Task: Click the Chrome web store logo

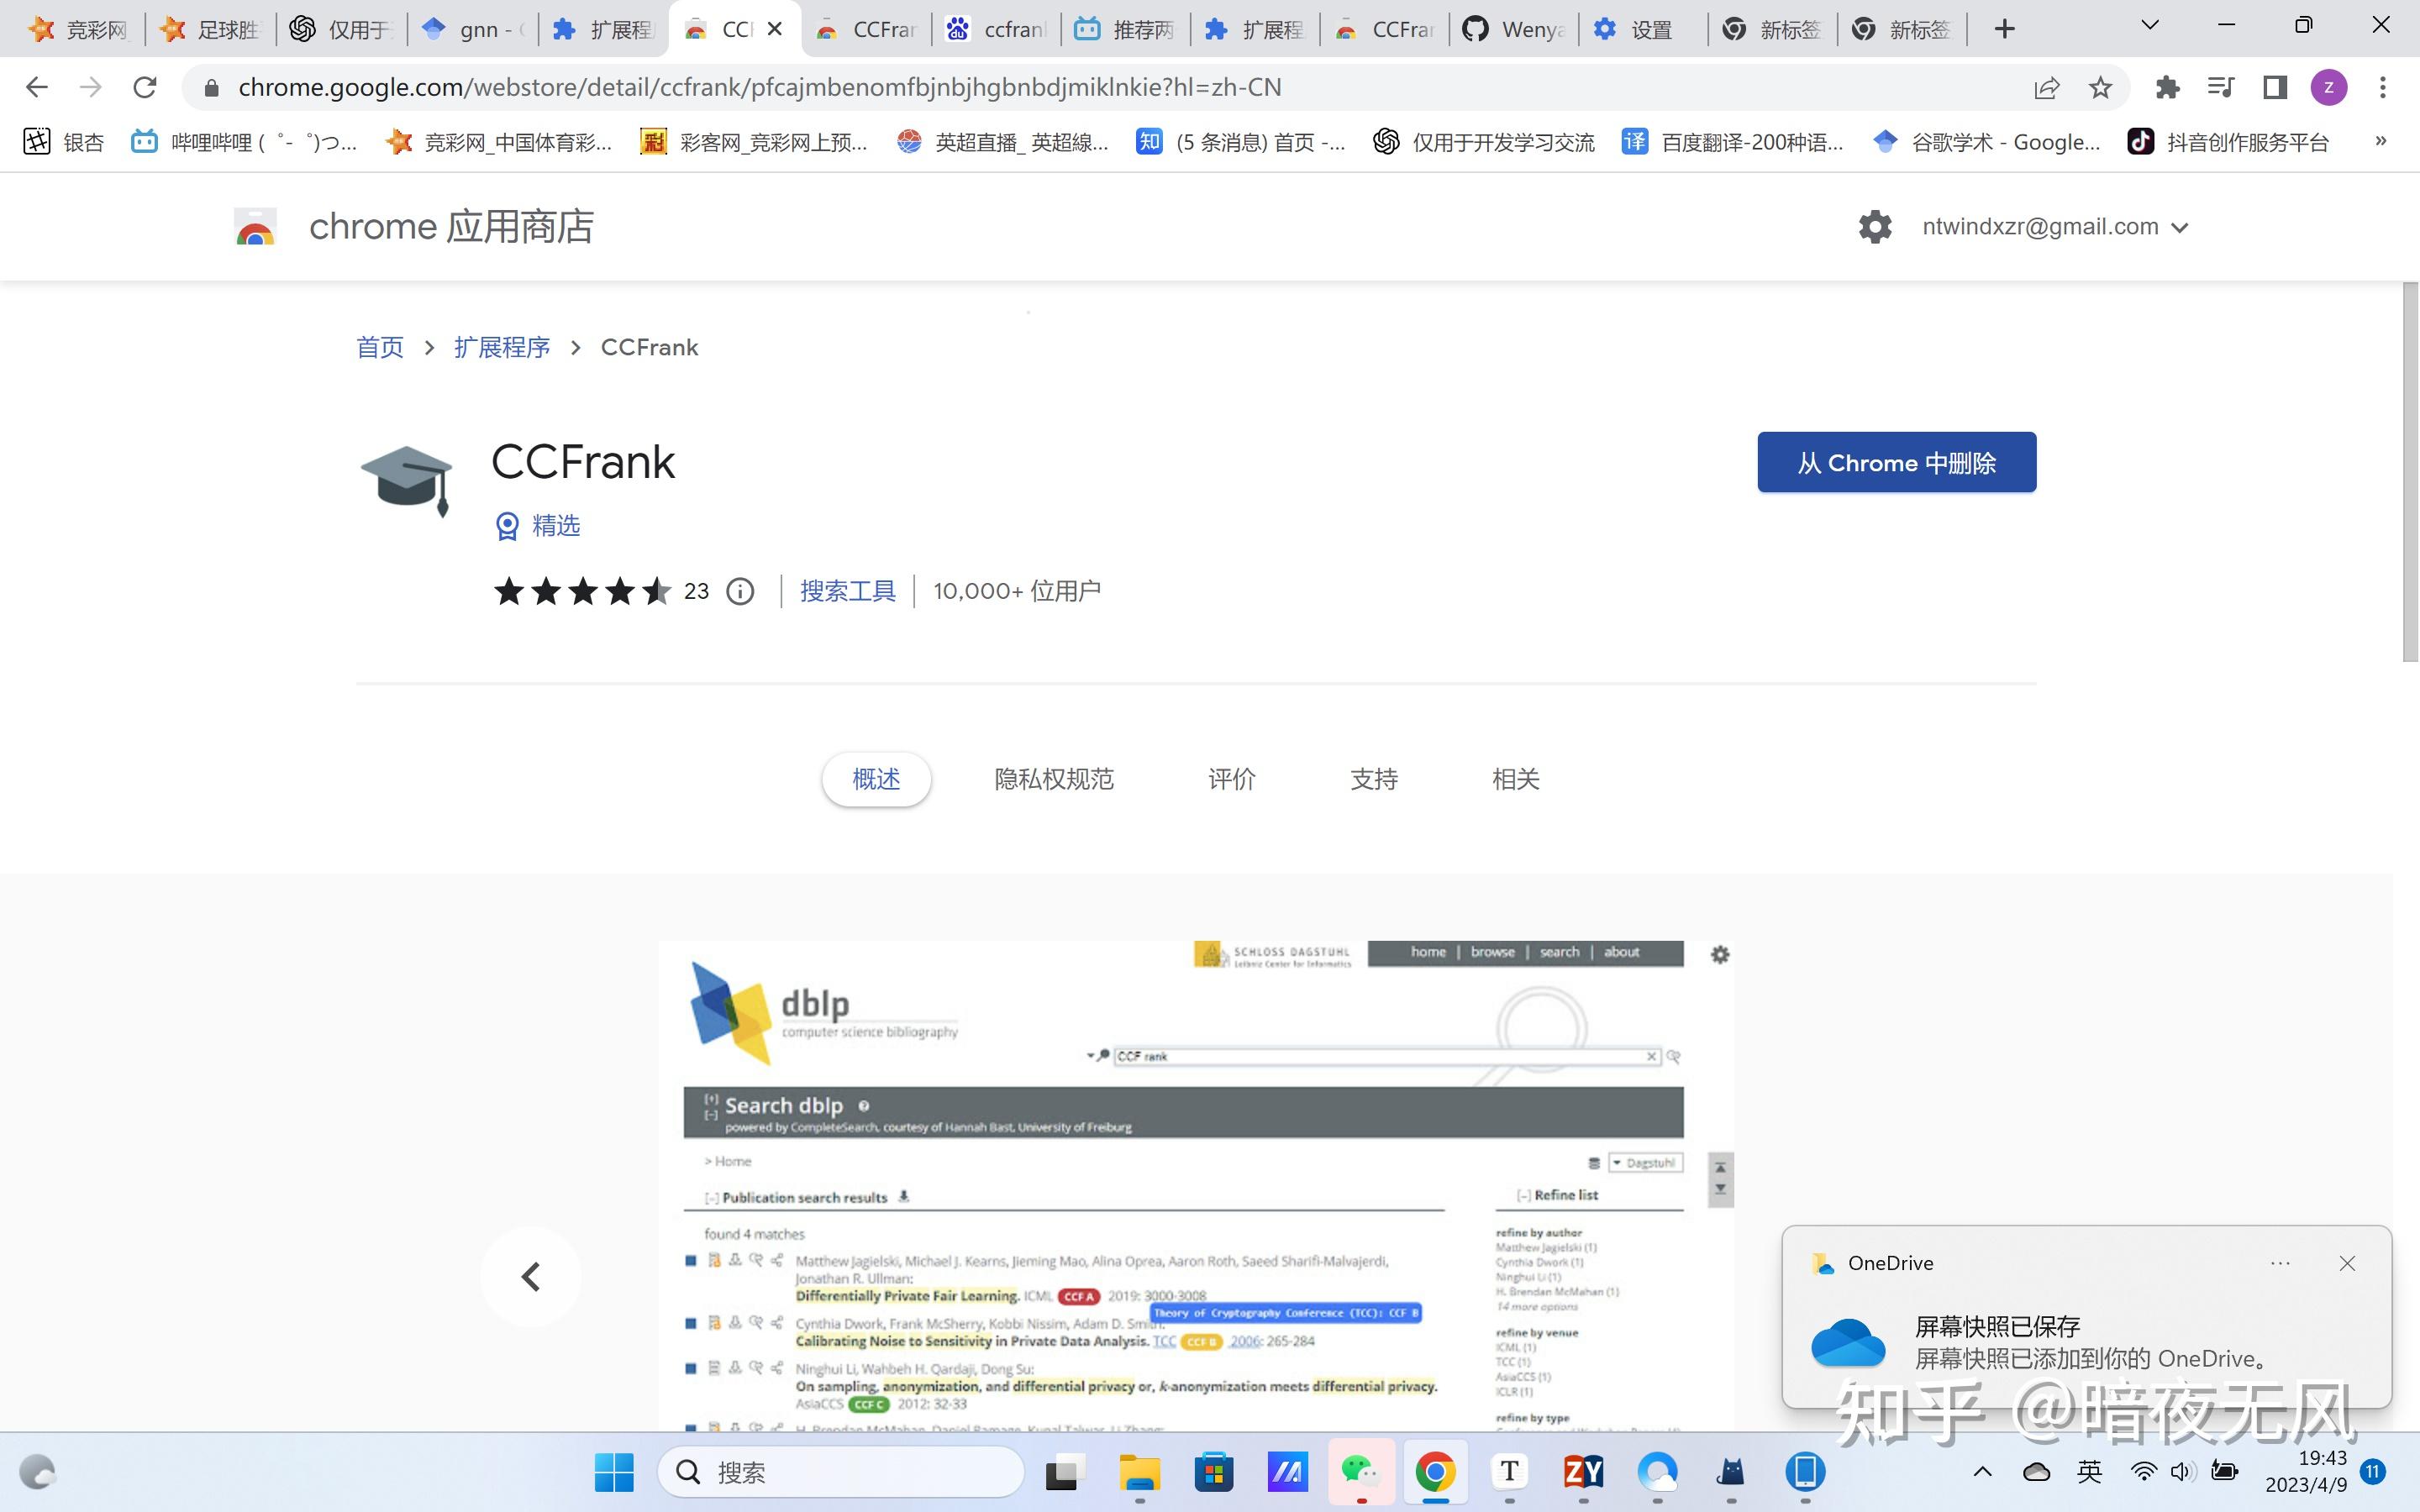Action: [255, 227]
